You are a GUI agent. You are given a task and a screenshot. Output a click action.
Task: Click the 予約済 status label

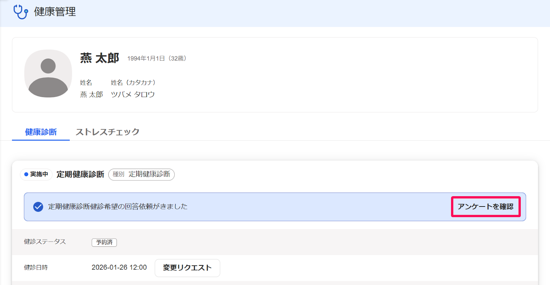(104, 242)
